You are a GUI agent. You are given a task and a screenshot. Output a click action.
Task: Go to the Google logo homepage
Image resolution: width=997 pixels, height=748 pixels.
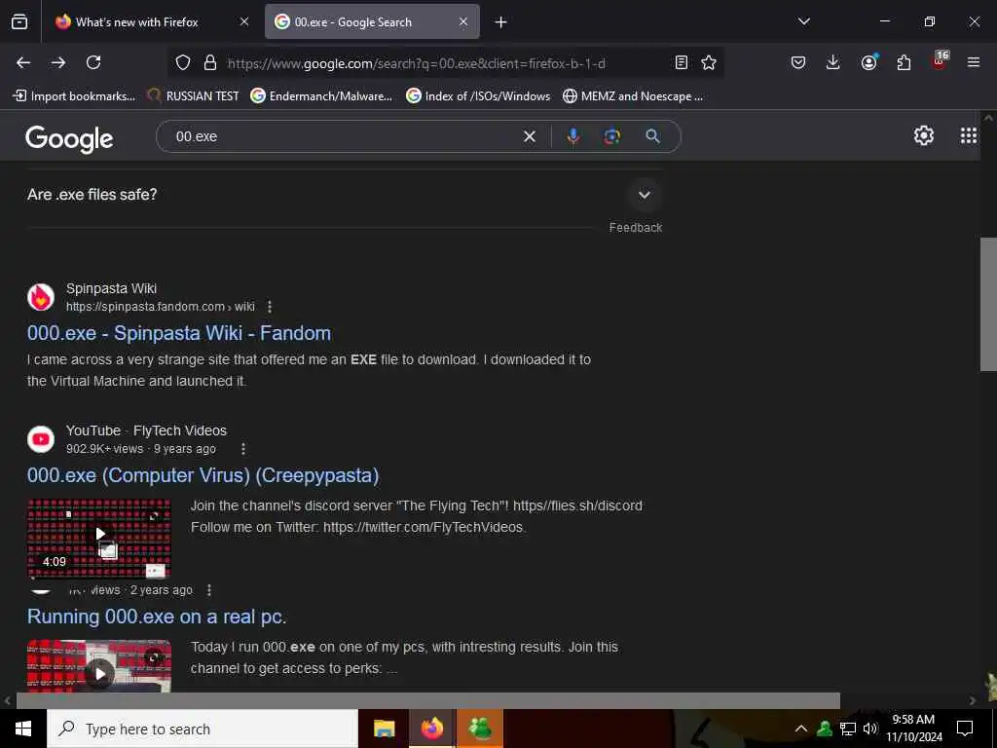[69, 138]
